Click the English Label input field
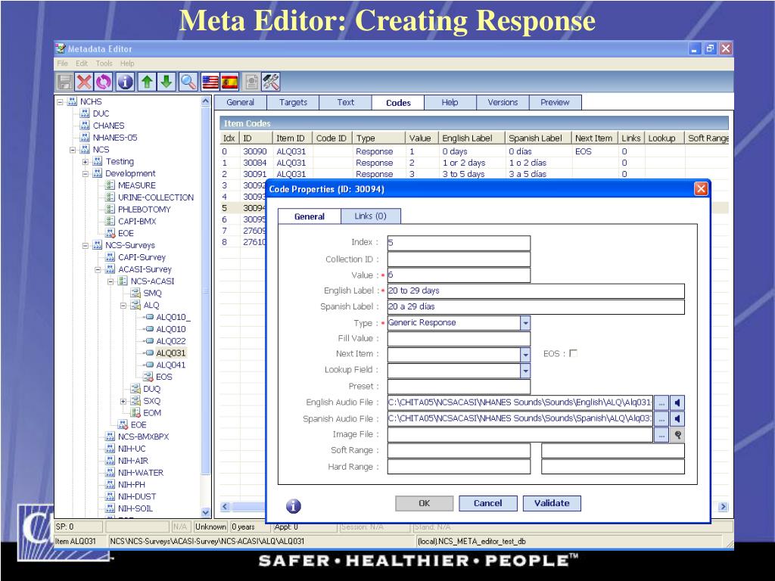 [536, 291]
